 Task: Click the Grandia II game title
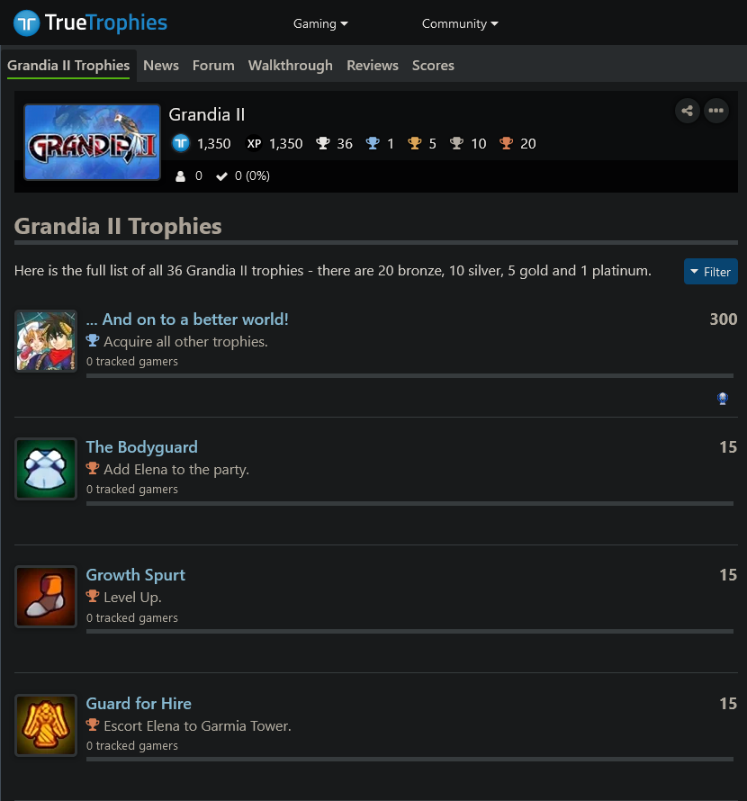tap(207, 114)
